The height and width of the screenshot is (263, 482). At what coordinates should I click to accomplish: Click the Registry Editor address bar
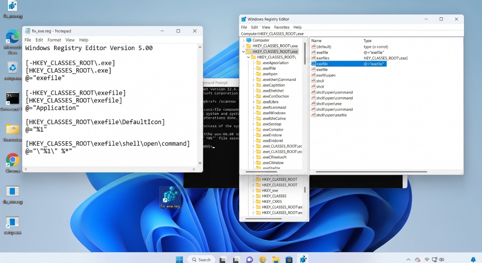pos(352,34)
